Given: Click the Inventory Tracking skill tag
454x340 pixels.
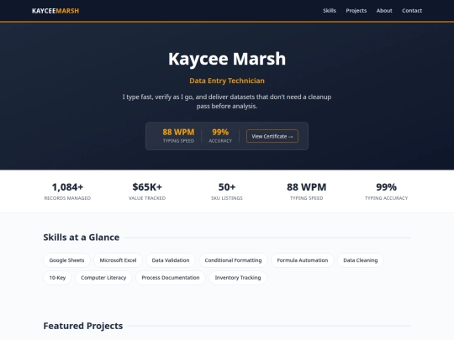Looking at the screenshot, I should [238, 278].
